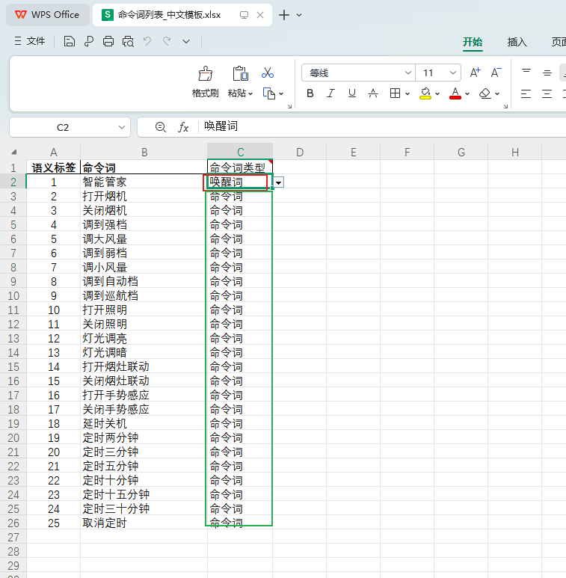Switch to the 插入 ribbon tab

(x=517, y=42)
